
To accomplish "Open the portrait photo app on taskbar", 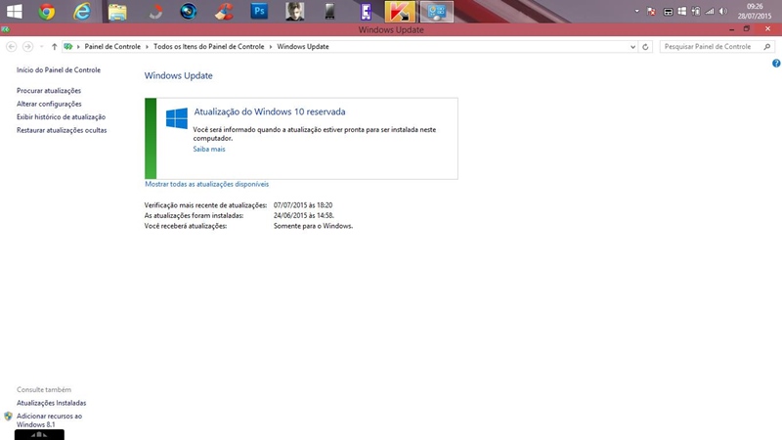I will point(295,12).
